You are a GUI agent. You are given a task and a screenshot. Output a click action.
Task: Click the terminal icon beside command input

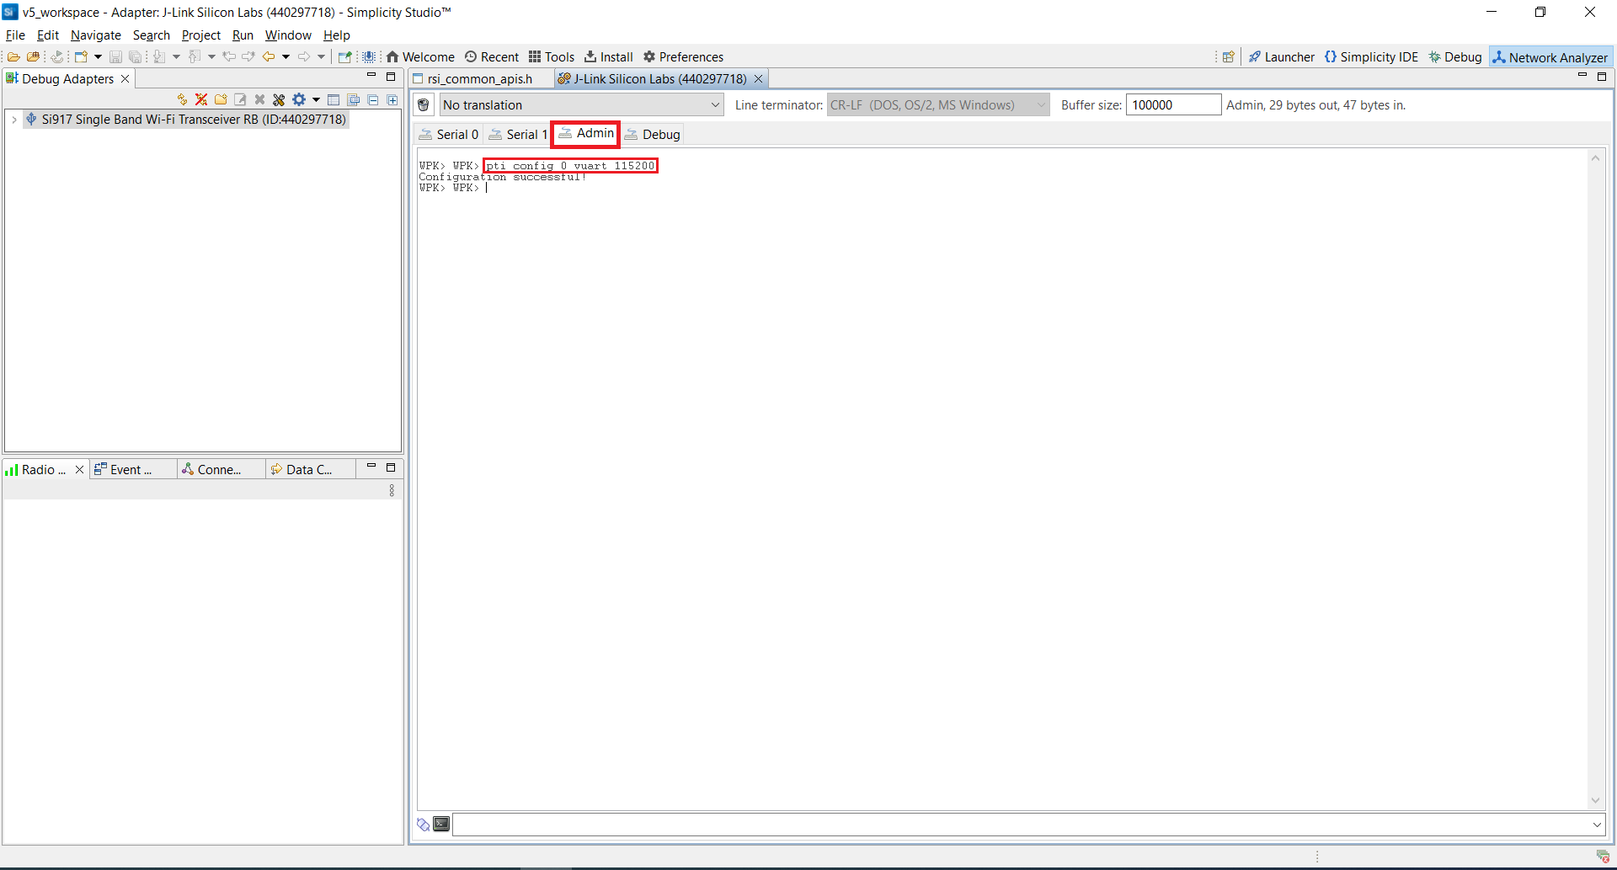441,824
